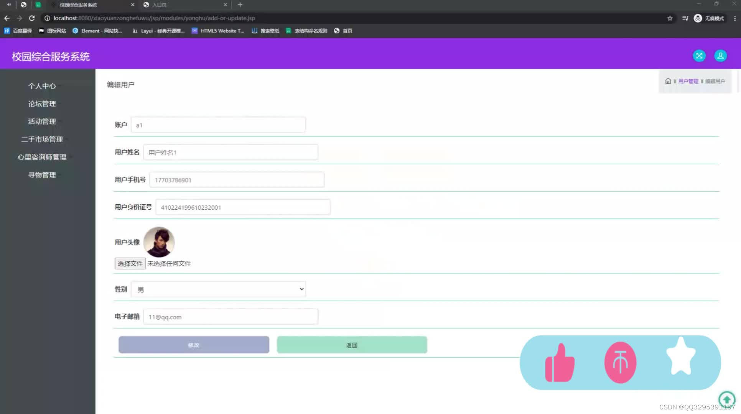Open the 搜索壁纸 bookmark
741x414 pixels.
265,31
